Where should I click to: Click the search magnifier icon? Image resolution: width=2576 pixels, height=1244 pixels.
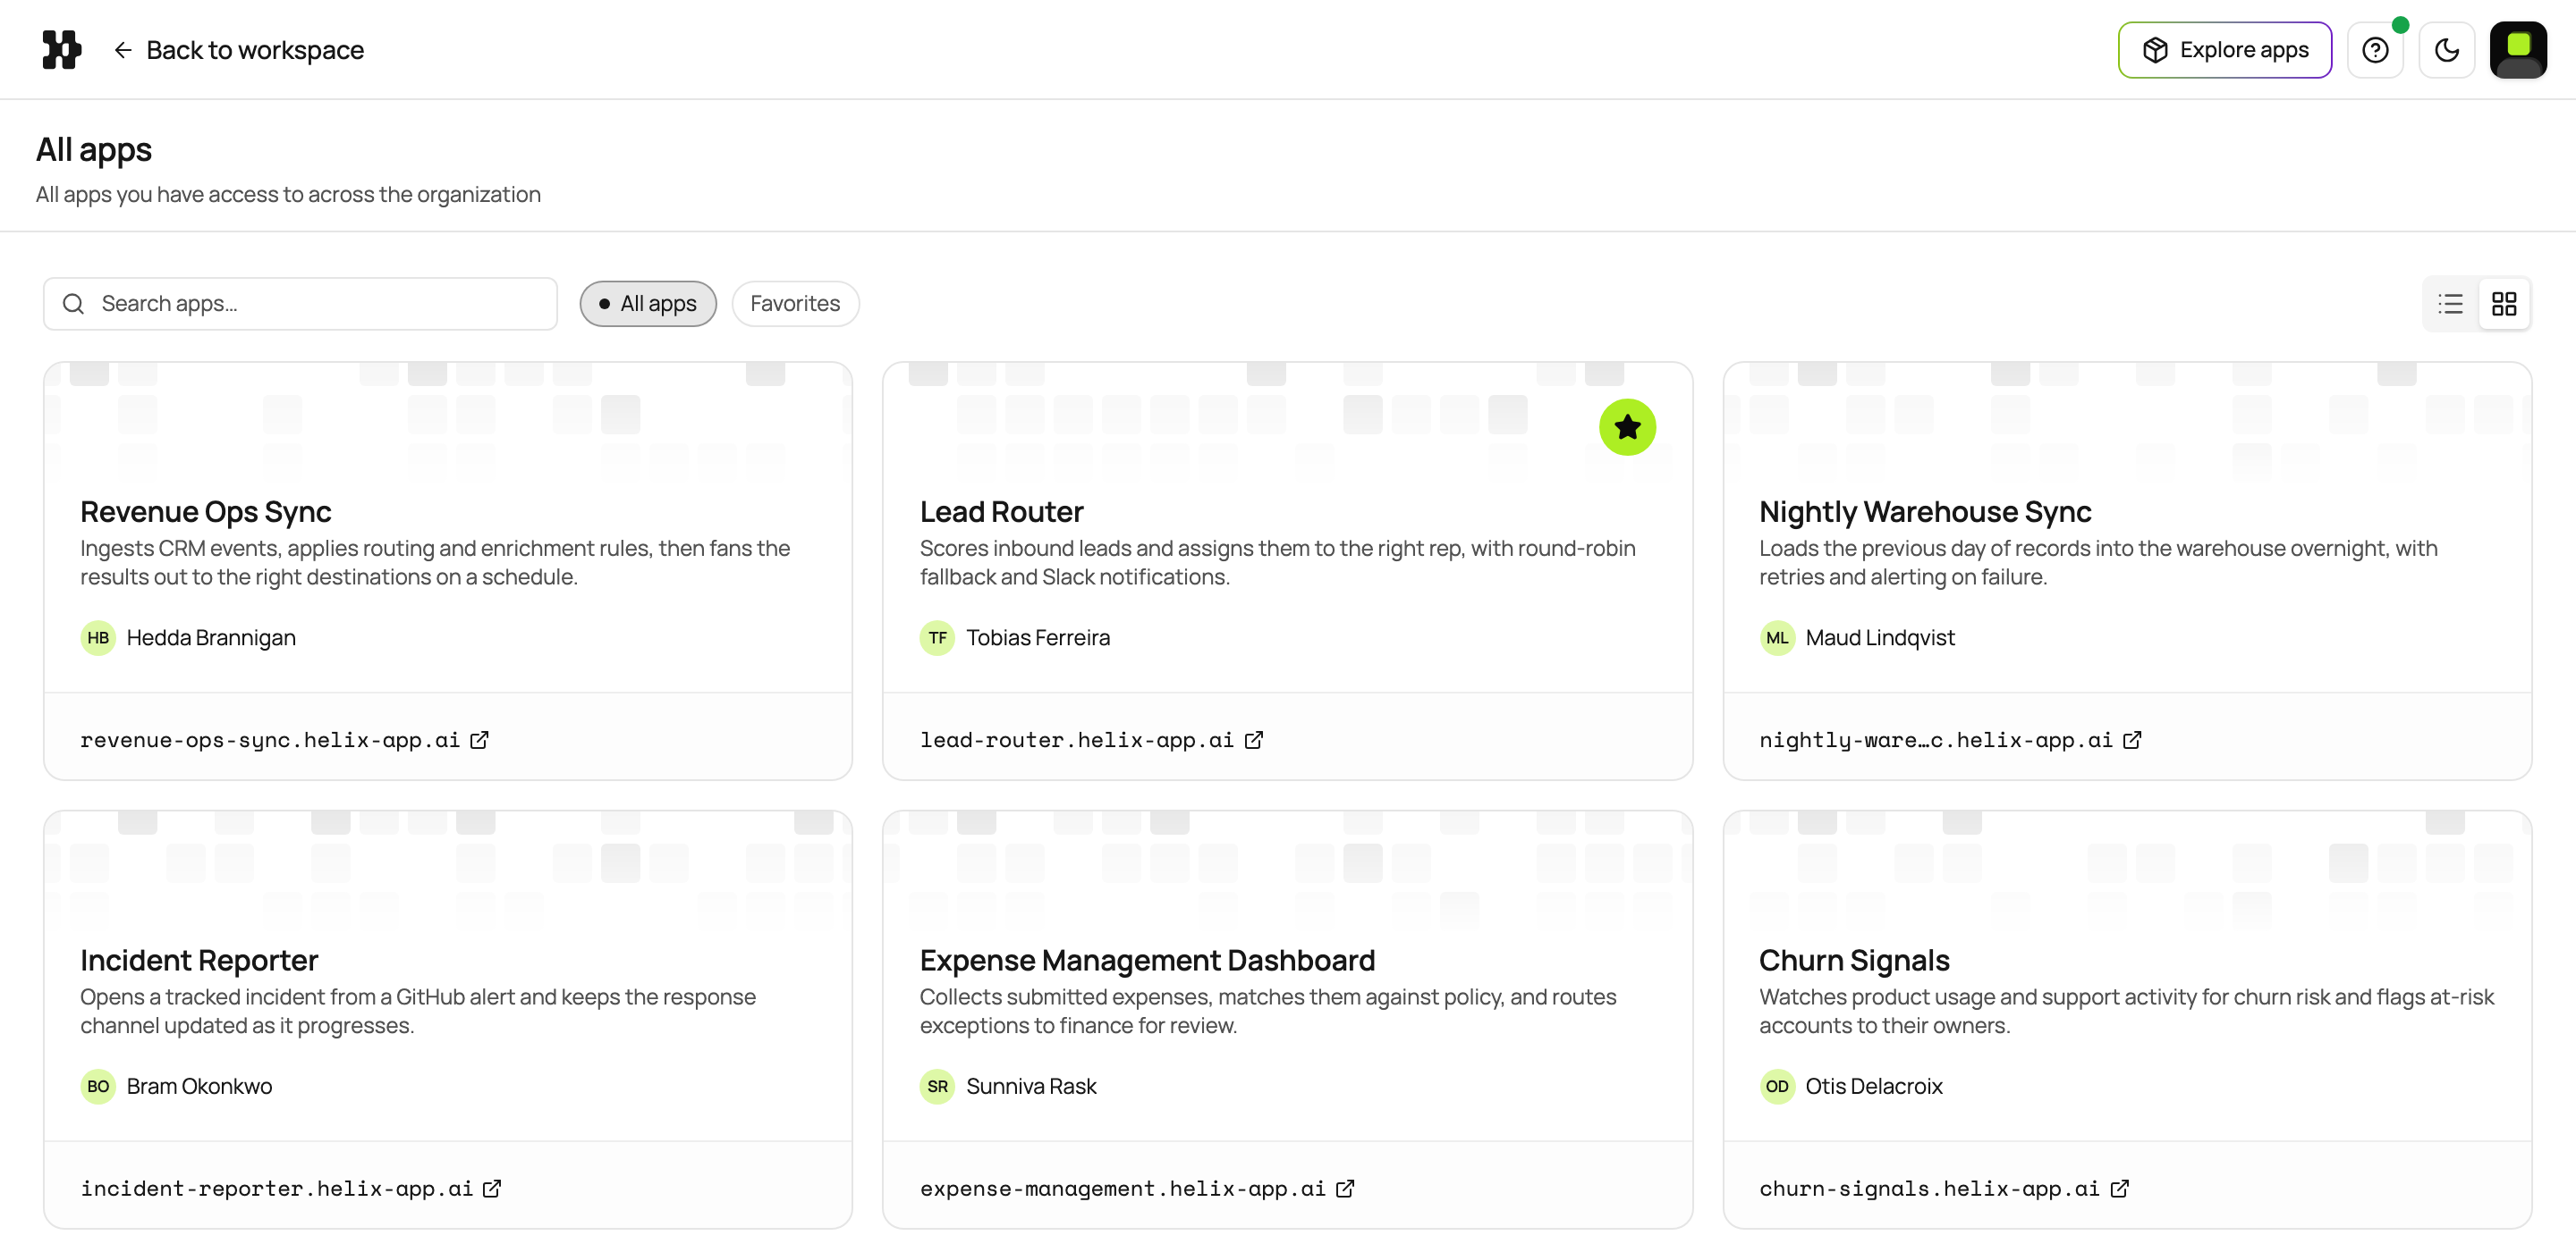(x=73, y=304)
